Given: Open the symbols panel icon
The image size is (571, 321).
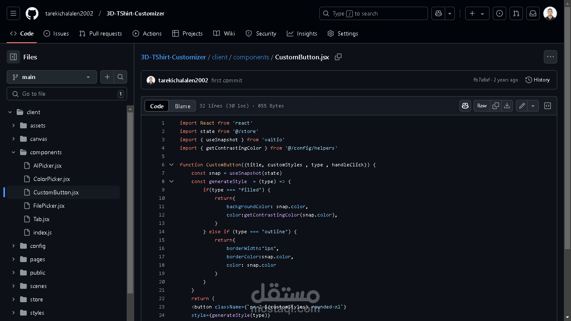Looking at the screenshot, I should point(548,106).
